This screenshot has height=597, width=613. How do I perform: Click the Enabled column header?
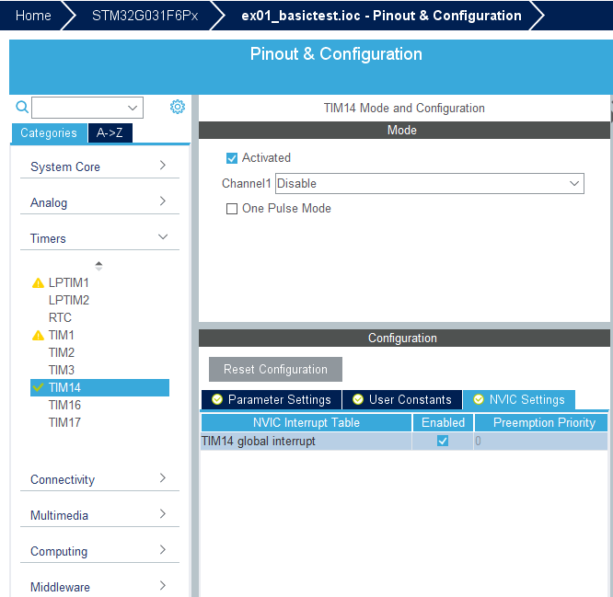click(443, 423)
